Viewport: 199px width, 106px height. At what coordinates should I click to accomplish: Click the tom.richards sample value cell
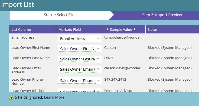[x=123, y=37]
